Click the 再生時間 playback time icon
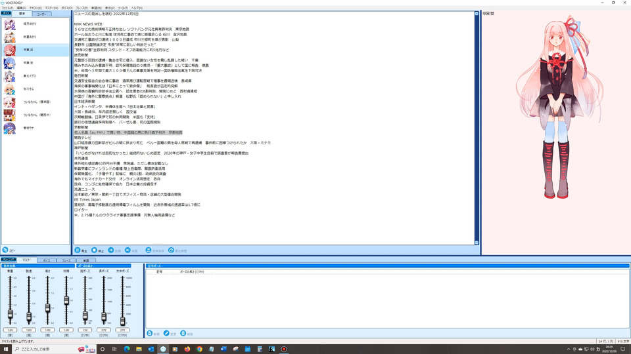631x354 pixels. pos(171,250)
